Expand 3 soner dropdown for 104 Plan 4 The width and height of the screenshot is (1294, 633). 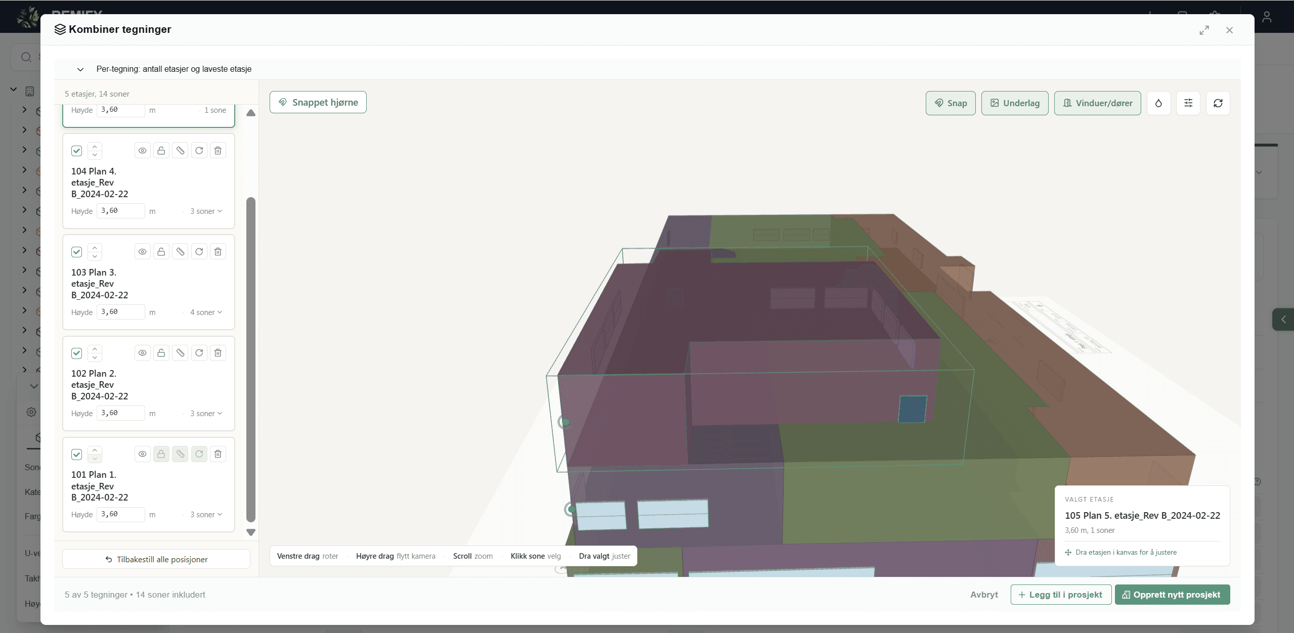206,211
